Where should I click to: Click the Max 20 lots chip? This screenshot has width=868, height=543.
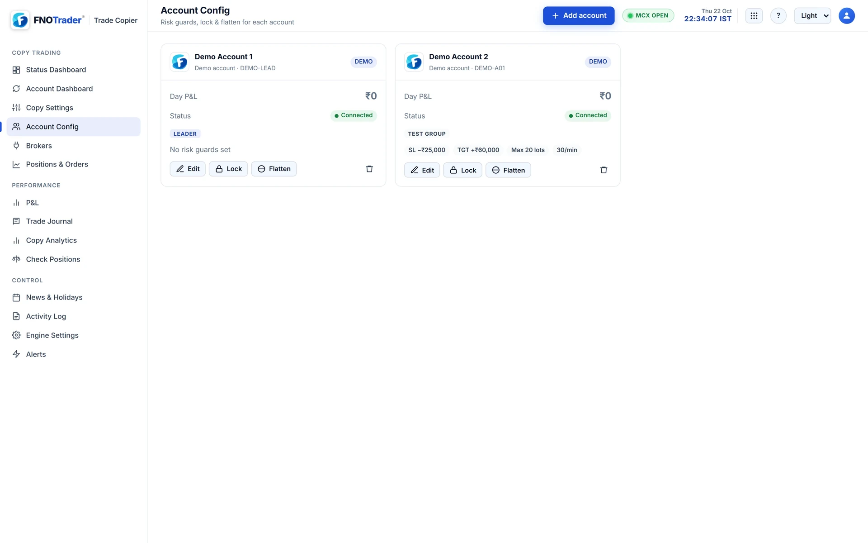[528, 150]
